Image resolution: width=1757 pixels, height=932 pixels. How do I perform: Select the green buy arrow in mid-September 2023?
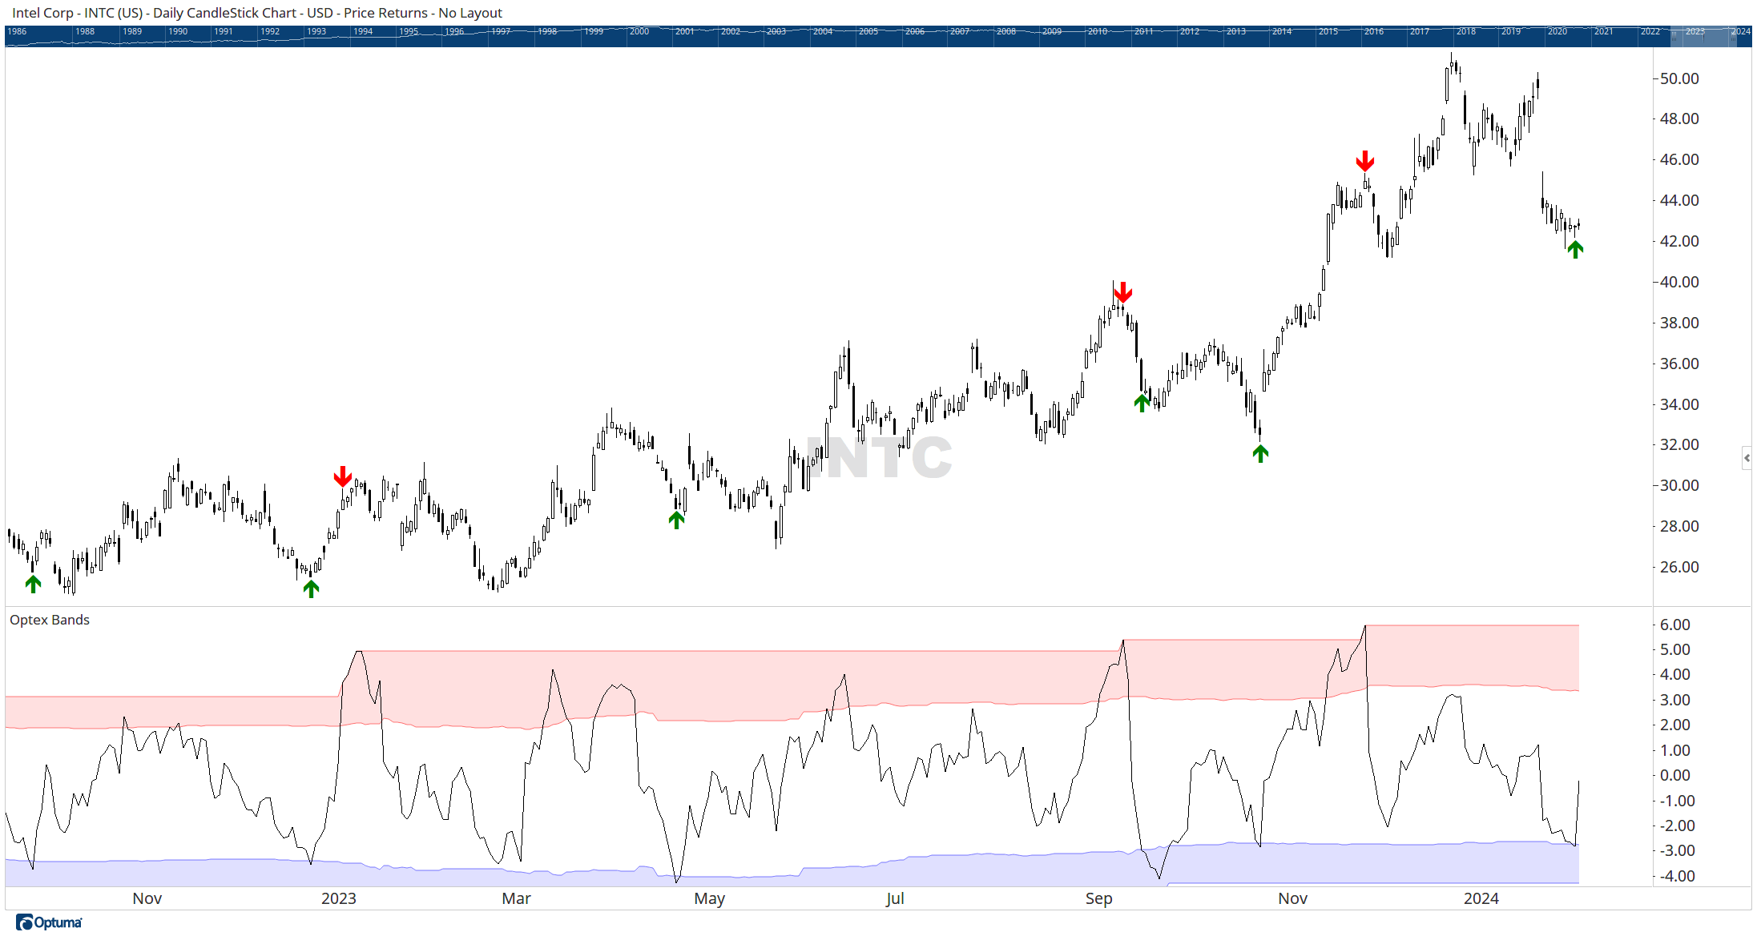(x=1142, y=403)
